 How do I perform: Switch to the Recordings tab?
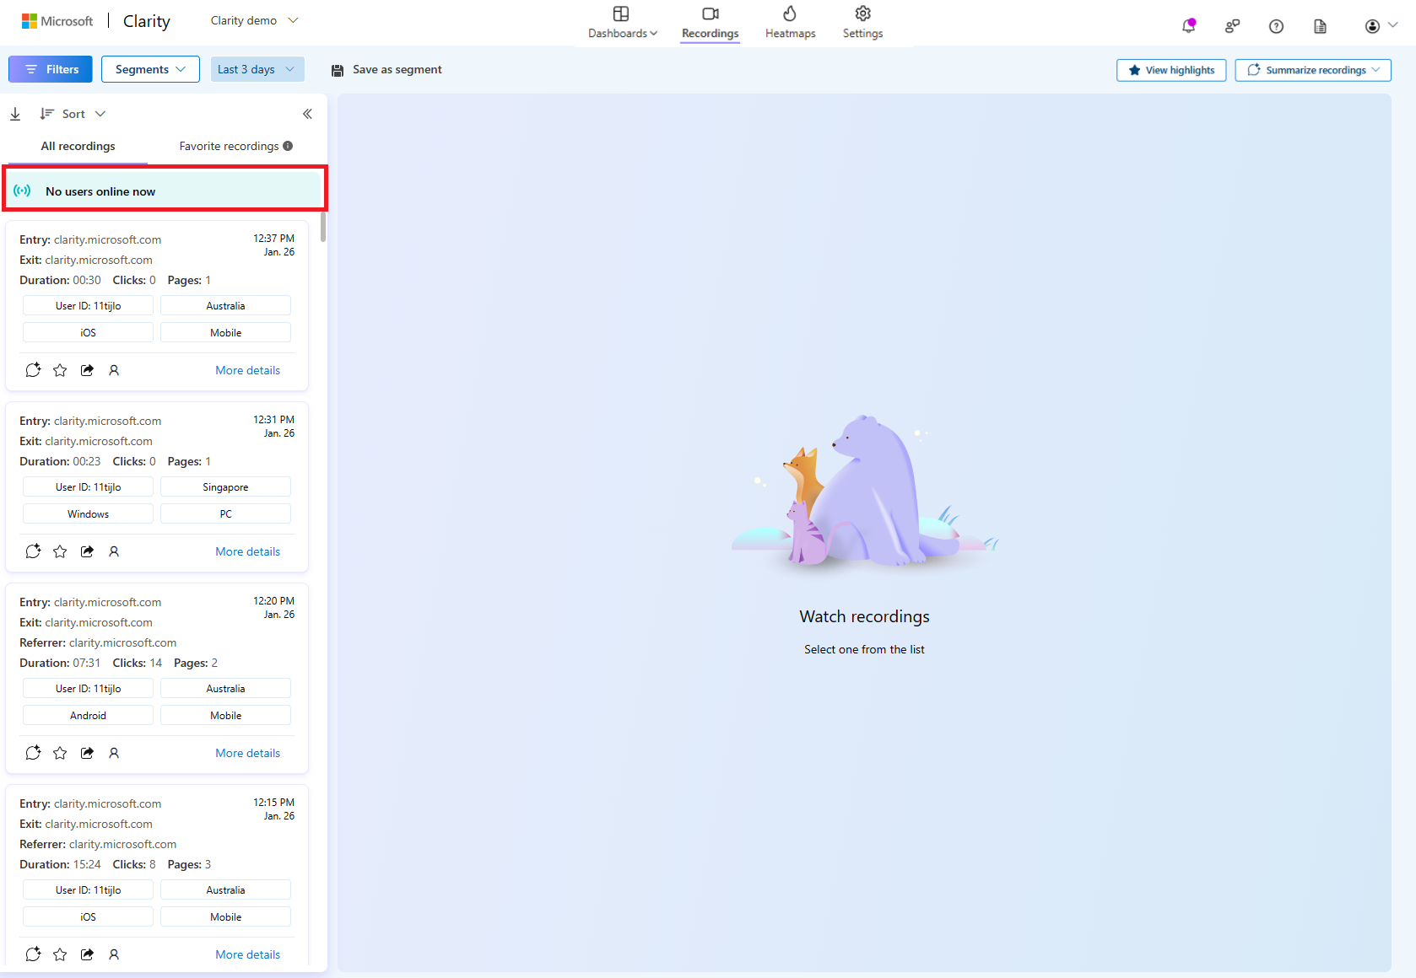click(711, 23)
